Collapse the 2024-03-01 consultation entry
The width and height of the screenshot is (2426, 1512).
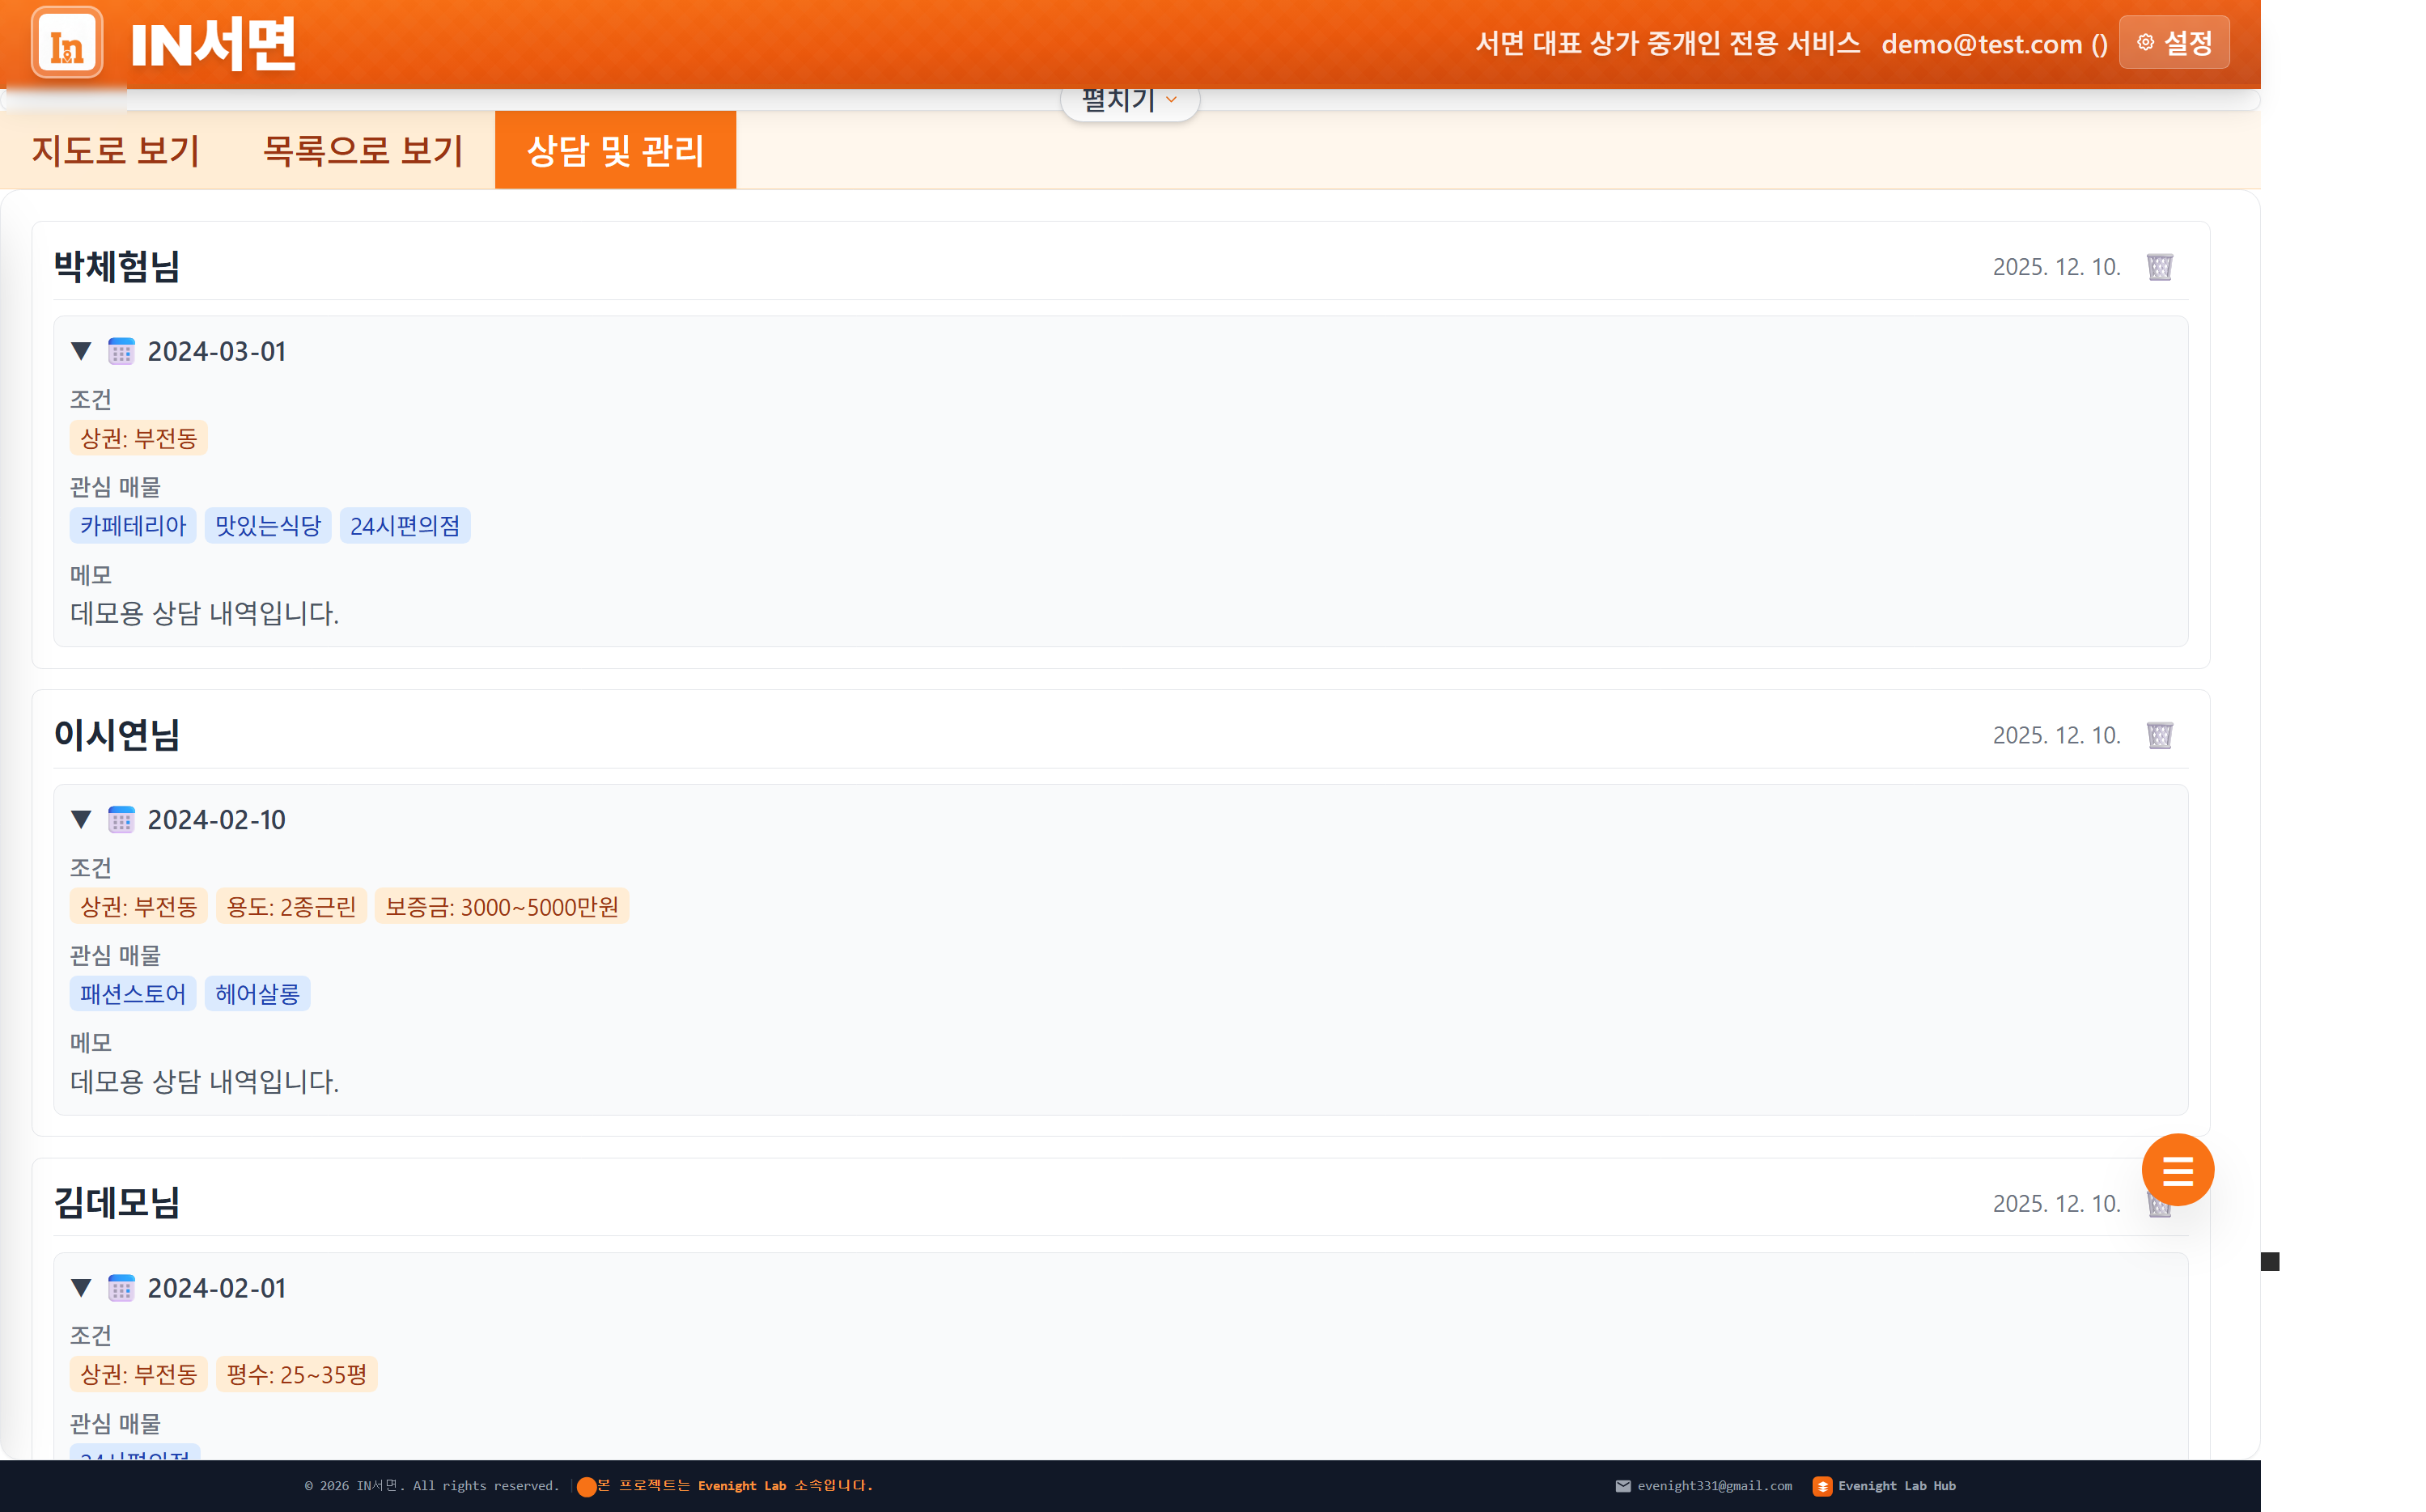tap(82, 351)
